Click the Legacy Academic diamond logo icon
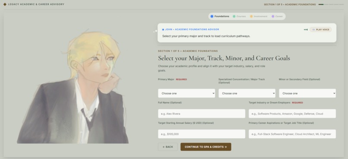The height and width of the screenshot is (159, 348). (x=5, y=4)
